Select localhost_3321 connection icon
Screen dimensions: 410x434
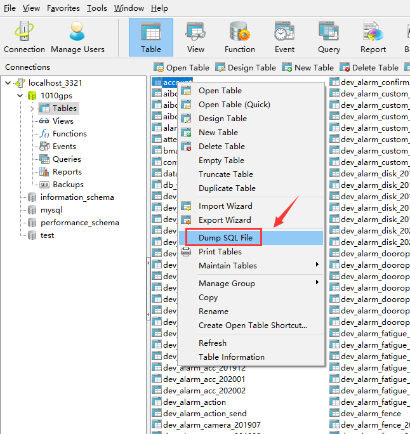click(x=20, y=82)
